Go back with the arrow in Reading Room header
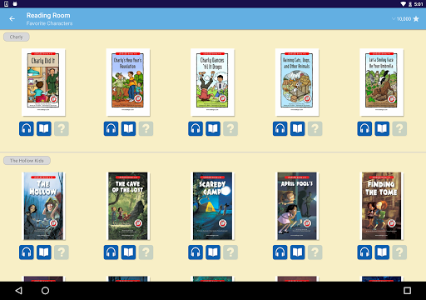Screen dimensions: 426x300 point(12,19)
